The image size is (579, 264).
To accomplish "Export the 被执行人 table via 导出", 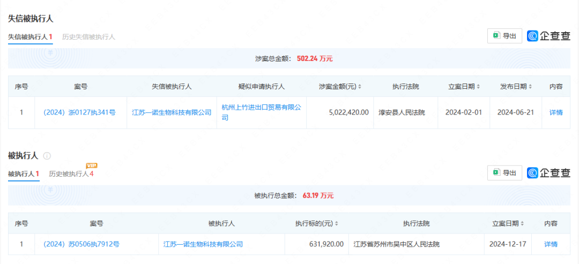I will click(505, 172).
